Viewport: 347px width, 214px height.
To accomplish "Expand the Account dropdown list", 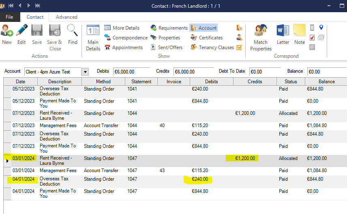I will tap(85, 72).
